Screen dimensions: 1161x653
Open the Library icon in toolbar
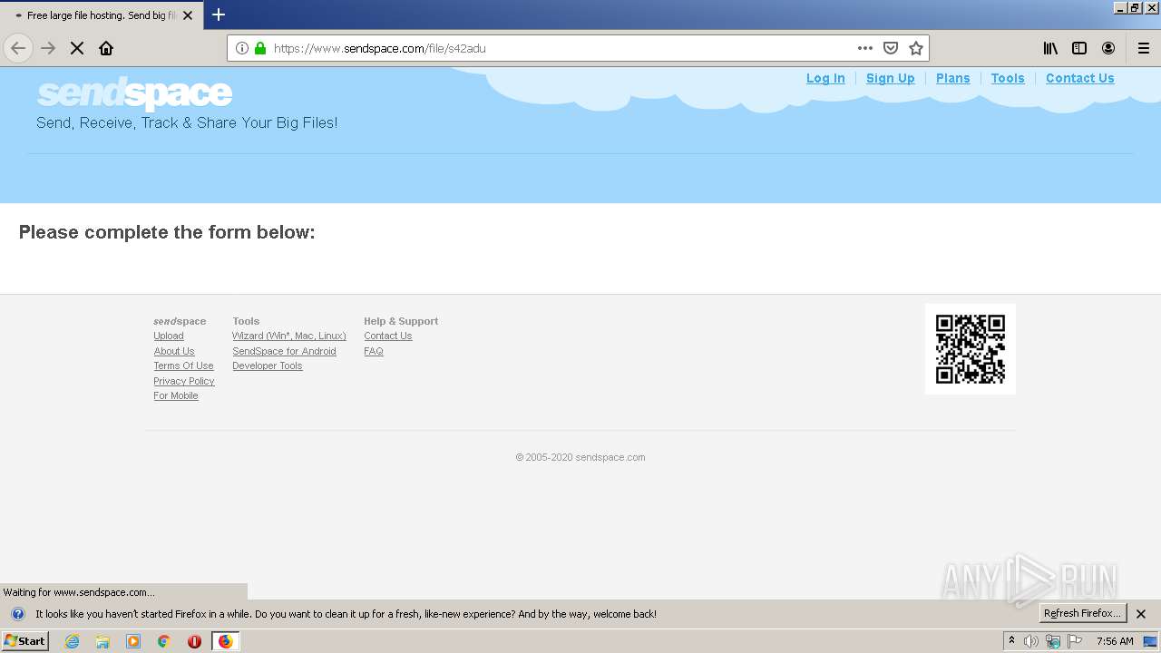pyautogui.click(x=1050, y=48)
